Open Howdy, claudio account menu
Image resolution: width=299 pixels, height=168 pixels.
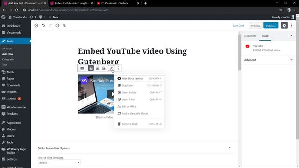283,17
